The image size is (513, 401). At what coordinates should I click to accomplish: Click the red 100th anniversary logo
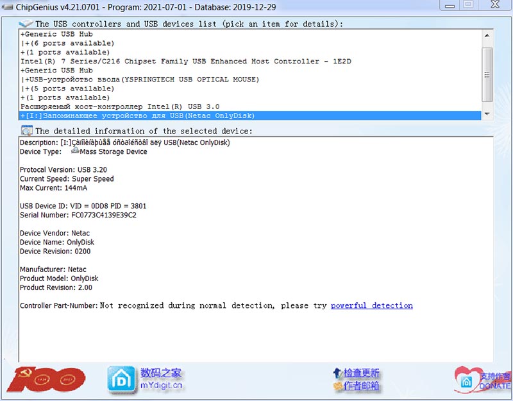click(46, 379)
